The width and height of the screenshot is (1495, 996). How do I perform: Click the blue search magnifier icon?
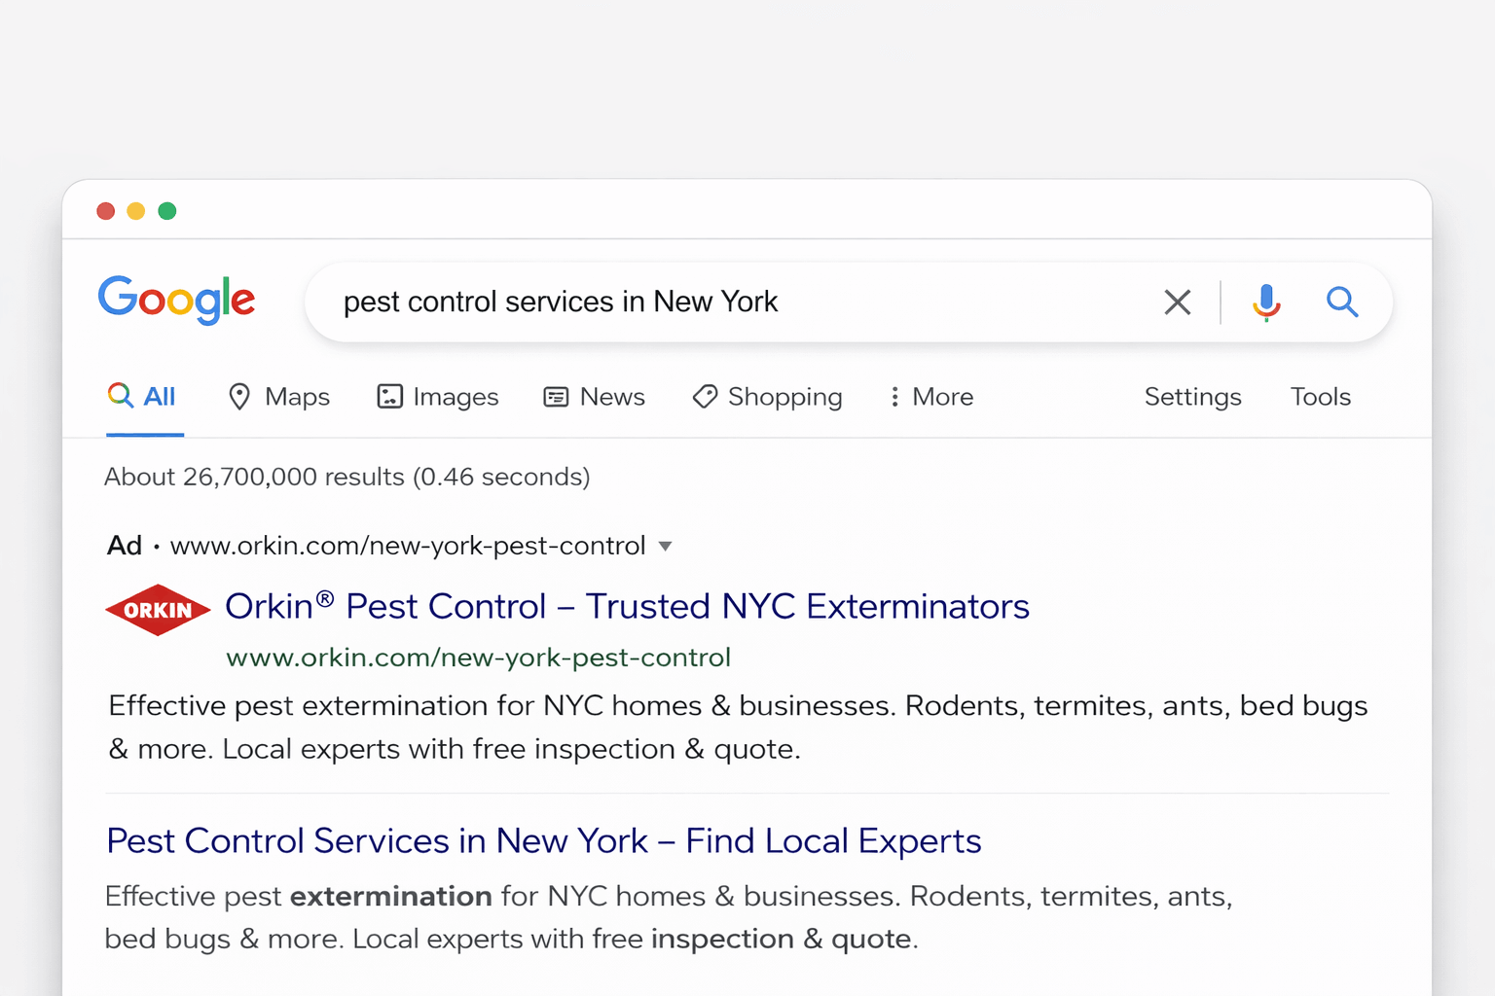point(1342,302)
